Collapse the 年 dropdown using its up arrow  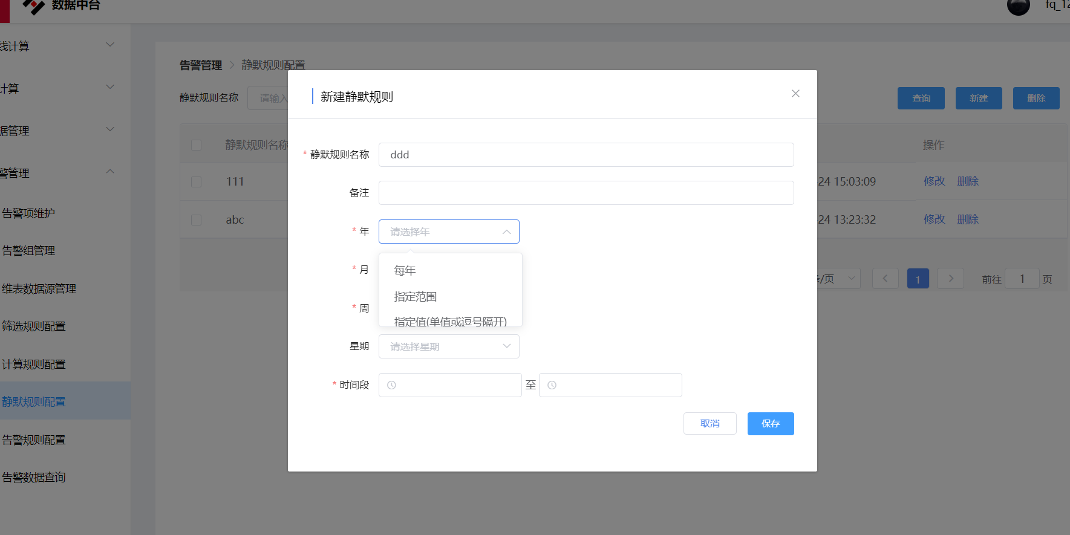[x=506, y=232]
